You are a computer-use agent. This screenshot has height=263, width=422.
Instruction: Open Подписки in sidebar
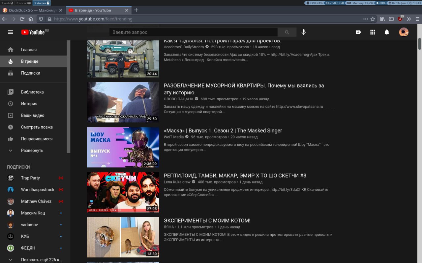pyautogui.click(x=33, y=73)
